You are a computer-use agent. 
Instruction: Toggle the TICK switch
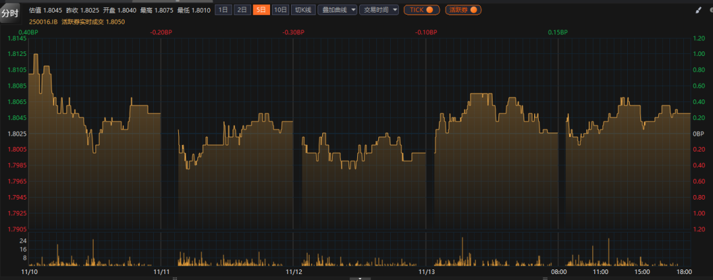(421, 10)
